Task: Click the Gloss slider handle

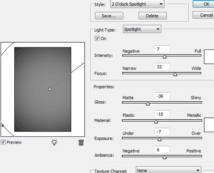Action: [147, 104]
